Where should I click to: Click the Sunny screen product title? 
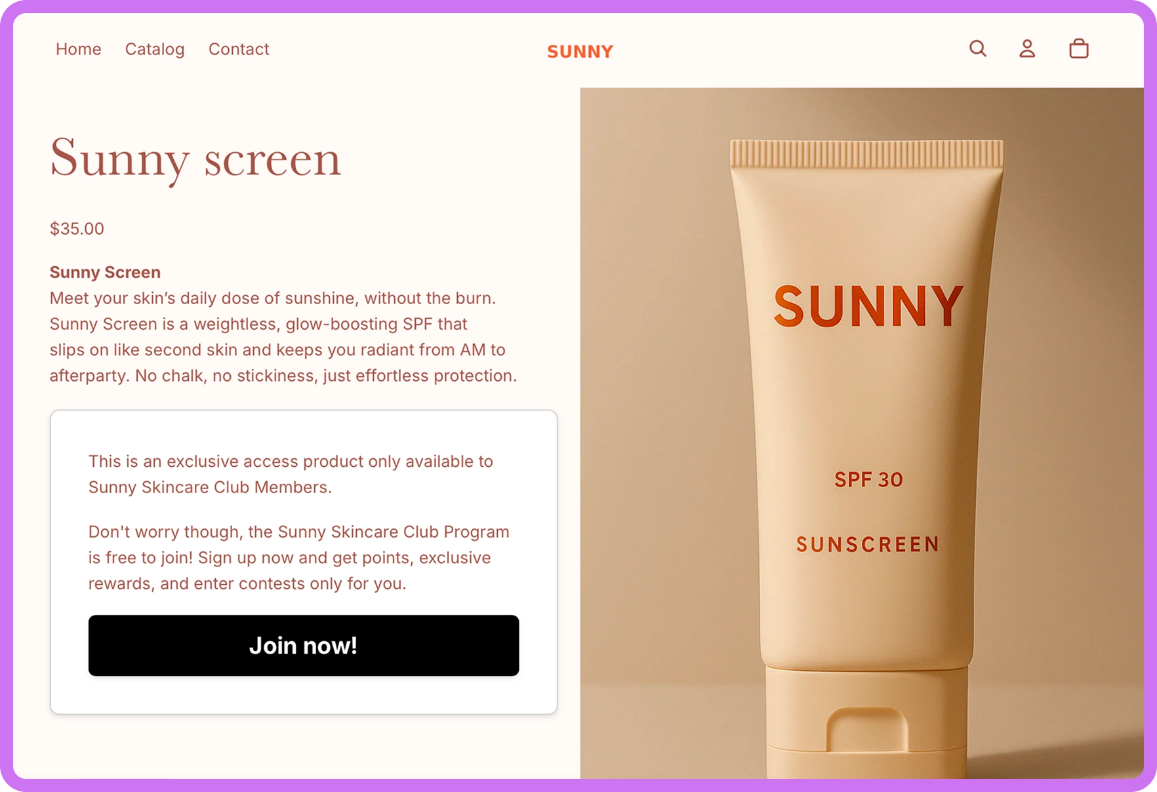[x=195, y=159]
